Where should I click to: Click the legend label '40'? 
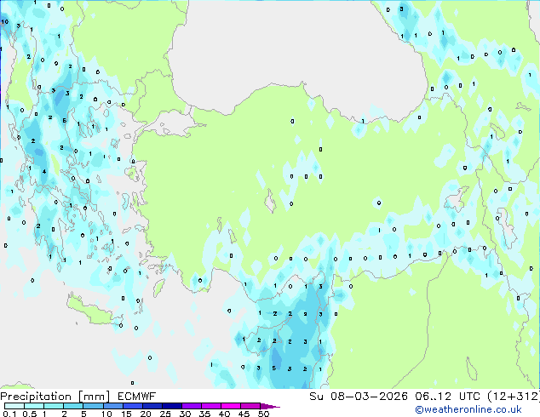click(224, 414)
